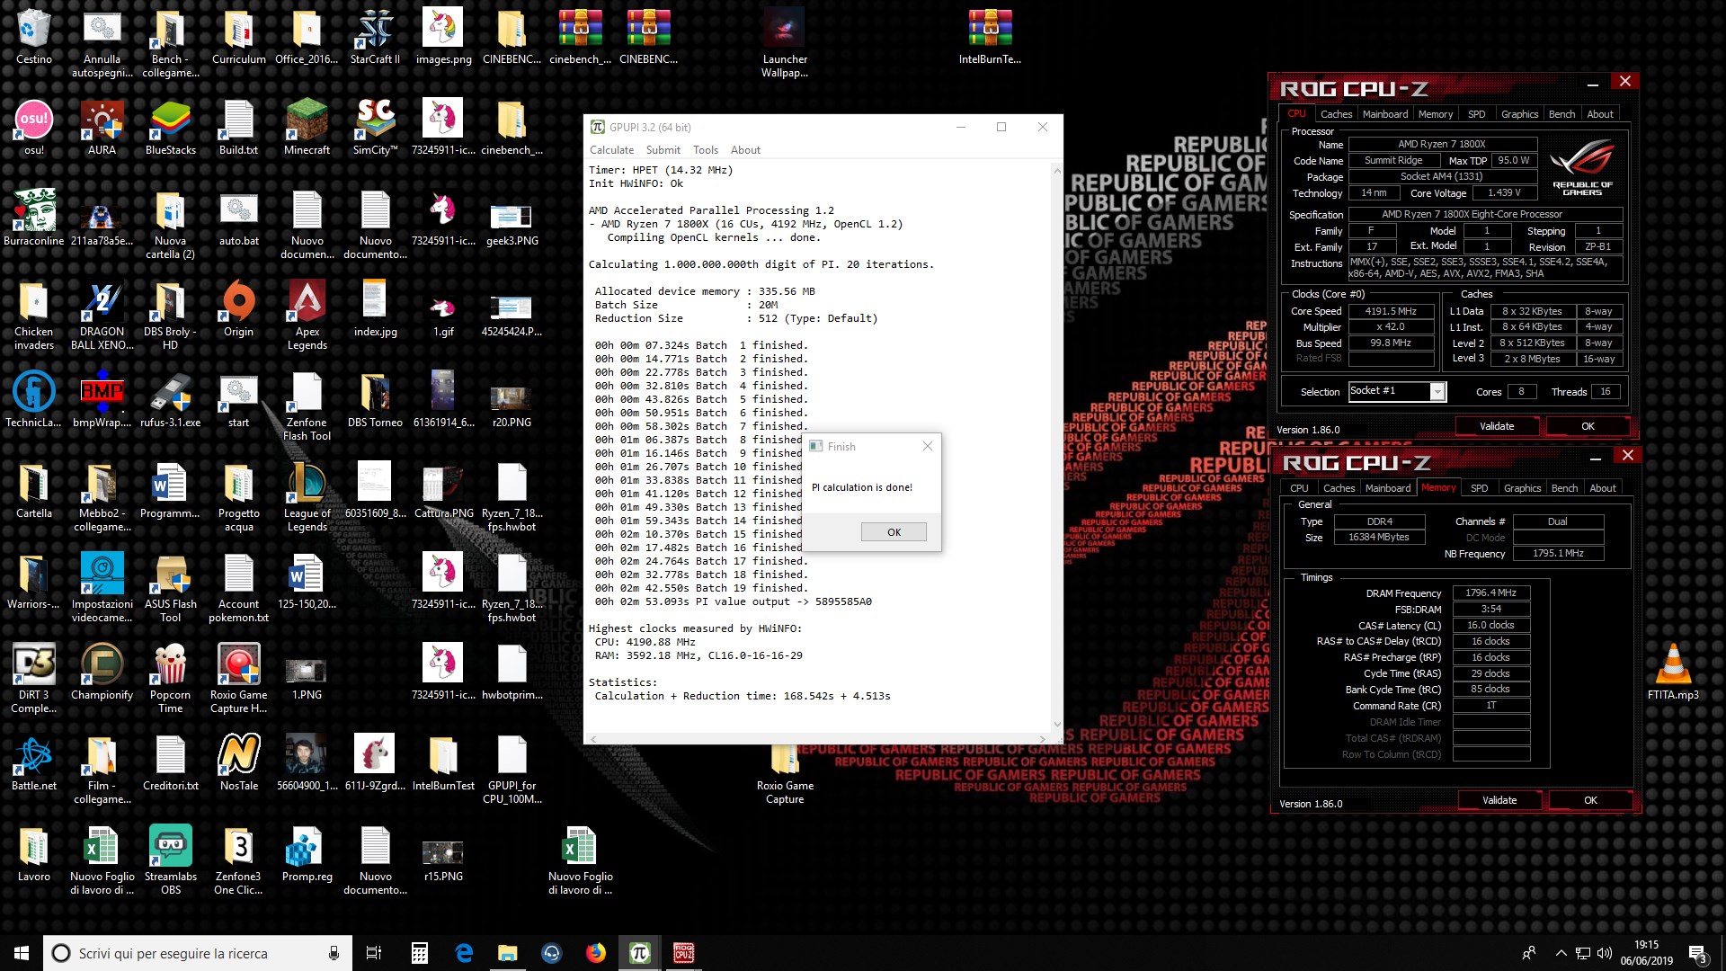
Task: Open the Tools menu in GPUPI
Action: pyautogui.click(x=706, y=150)
